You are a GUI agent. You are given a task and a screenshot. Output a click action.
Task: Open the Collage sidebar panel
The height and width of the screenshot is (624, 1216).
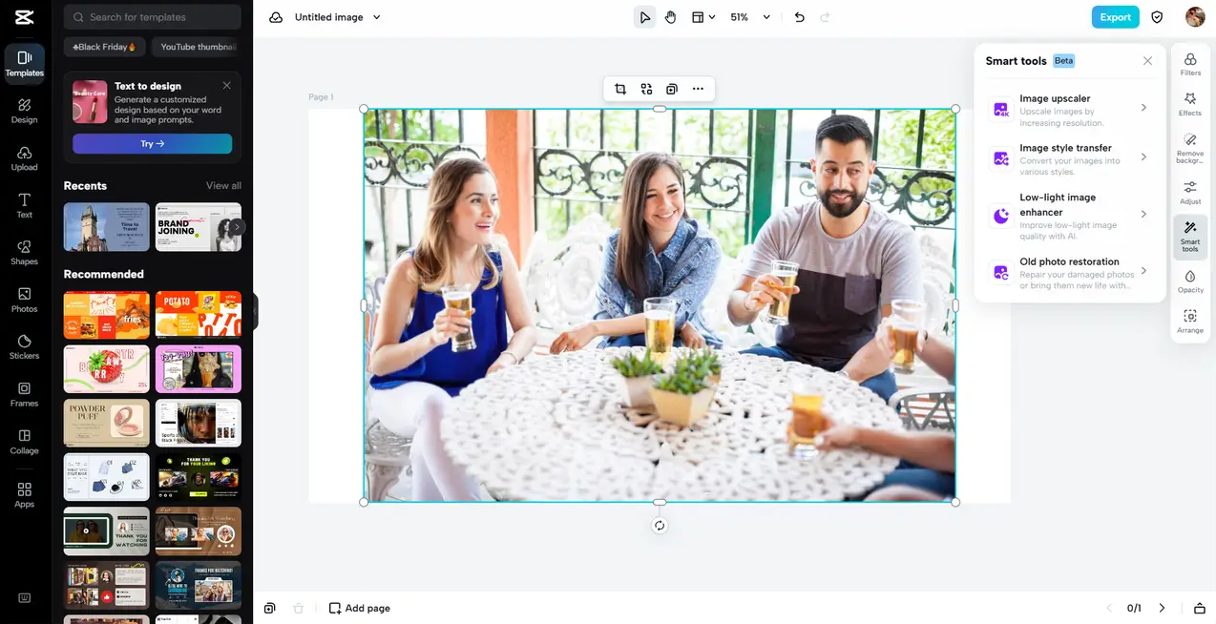[x=24, y=442]
